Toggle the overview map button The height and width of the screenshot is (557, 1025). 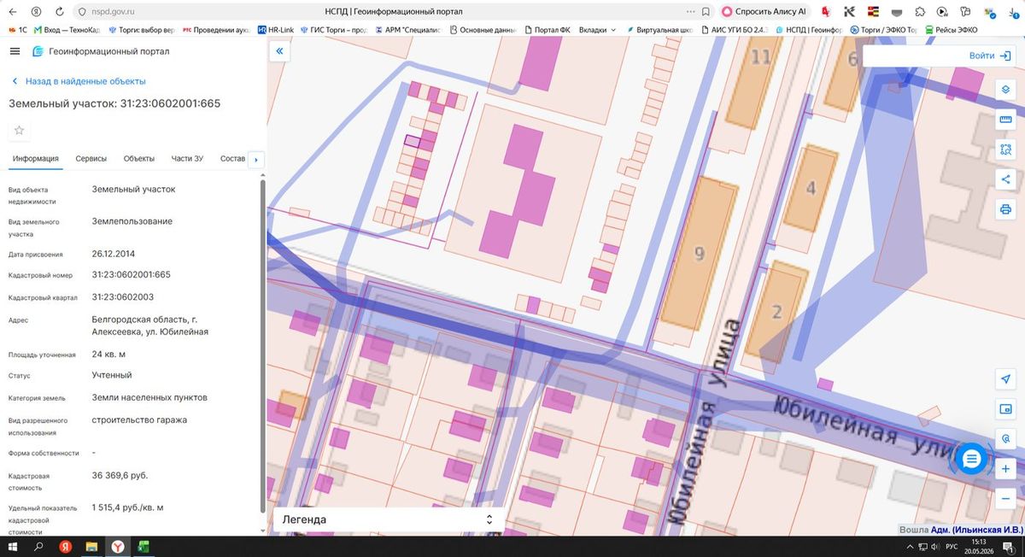[1005, 409]
